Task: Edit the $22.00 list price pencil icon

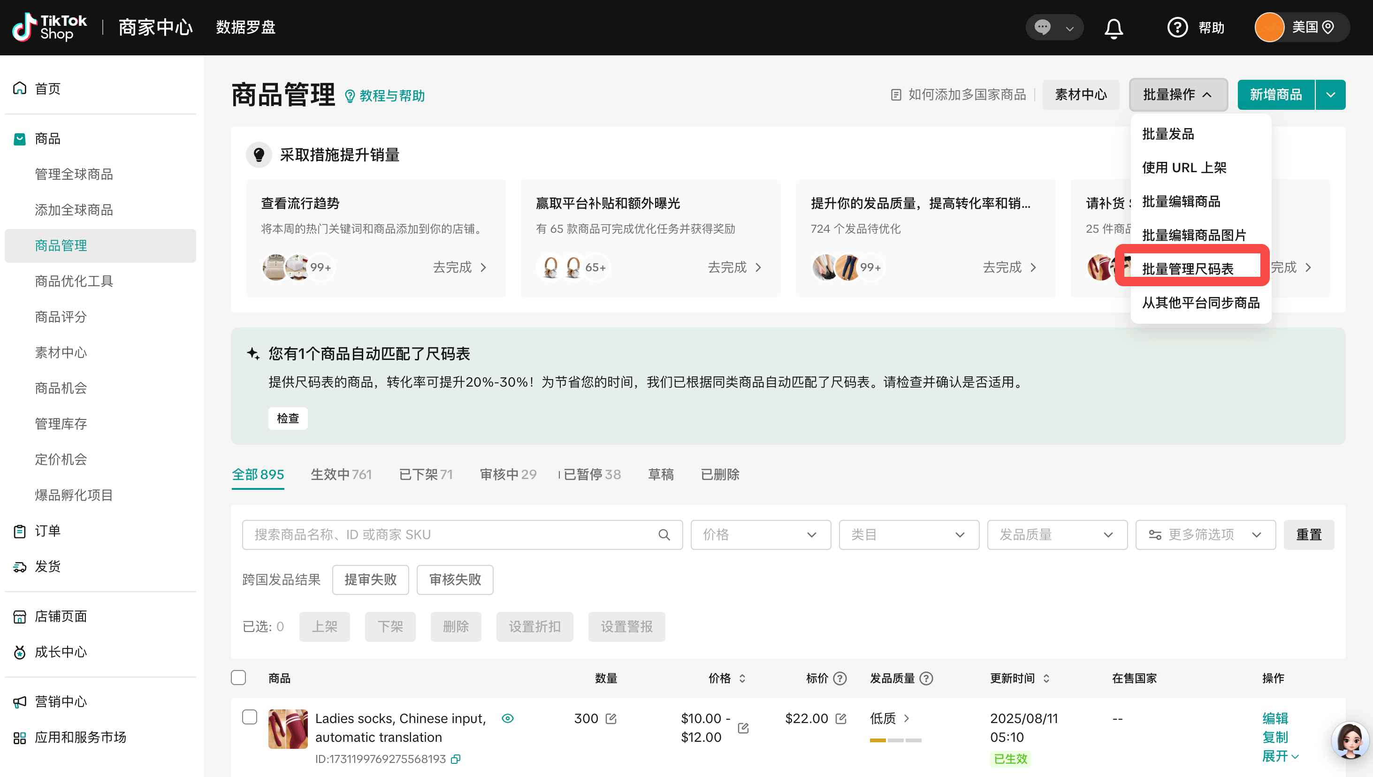Action: [x=841, y=719]
